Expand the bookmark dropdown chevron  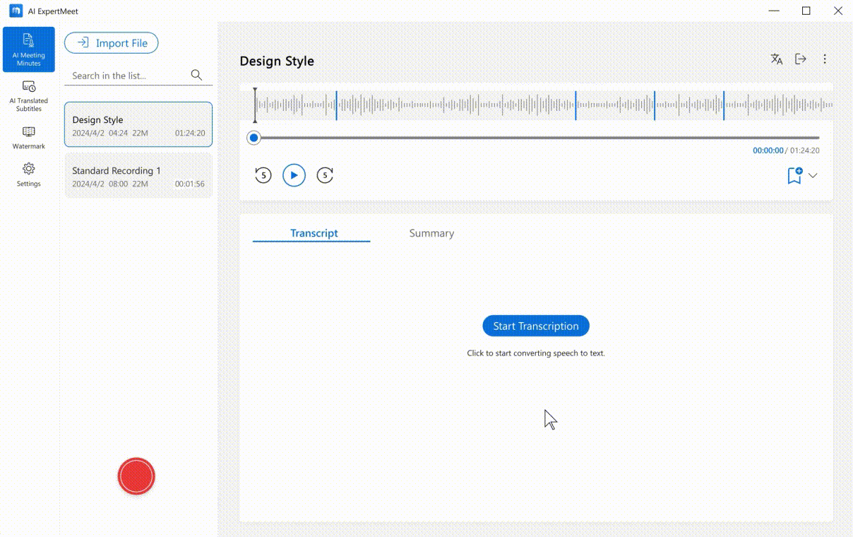click(813, 175)
